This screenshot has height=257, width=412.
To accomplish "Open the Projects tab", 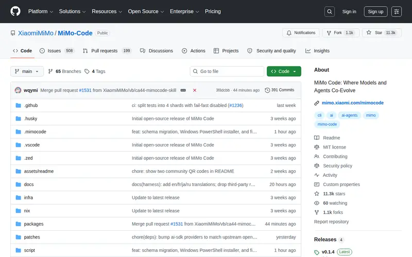I will tap(226, 51).
